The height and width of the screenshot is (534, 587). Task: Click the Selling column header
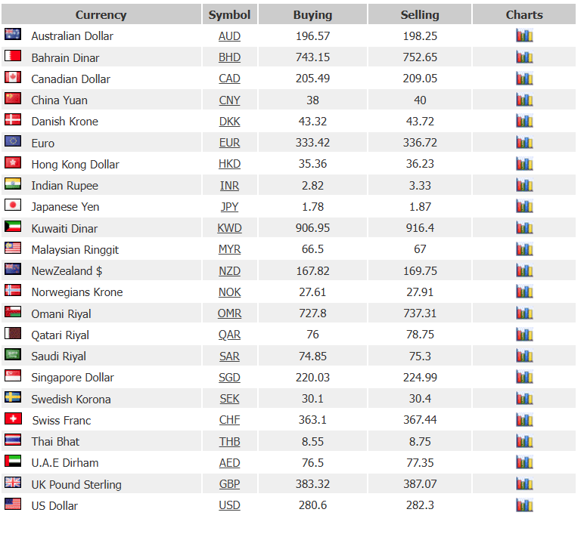click(x=420, y=14)
